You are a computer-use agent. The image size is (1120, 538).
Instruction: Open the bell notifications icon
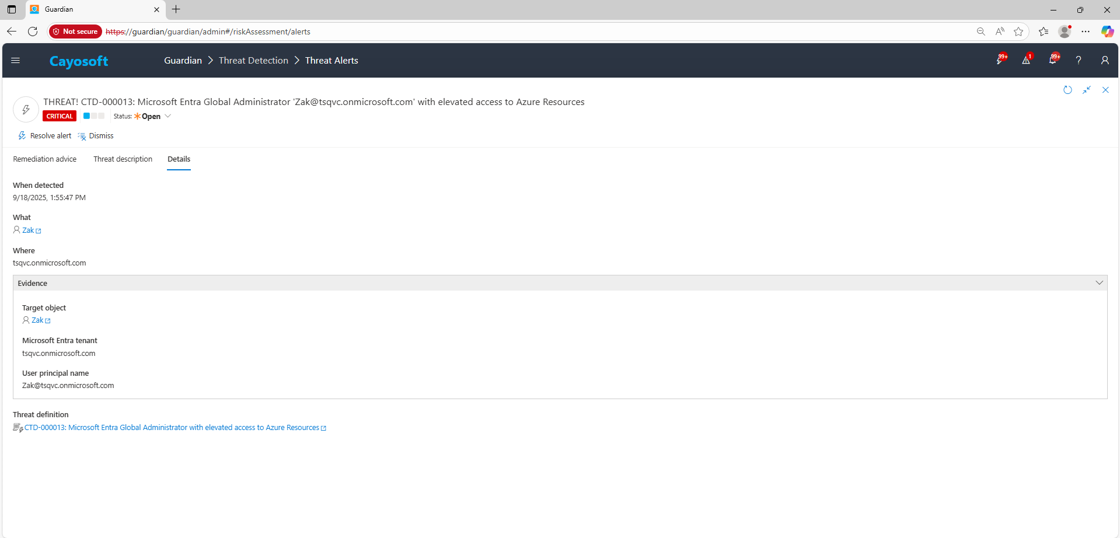point(1053,60)
